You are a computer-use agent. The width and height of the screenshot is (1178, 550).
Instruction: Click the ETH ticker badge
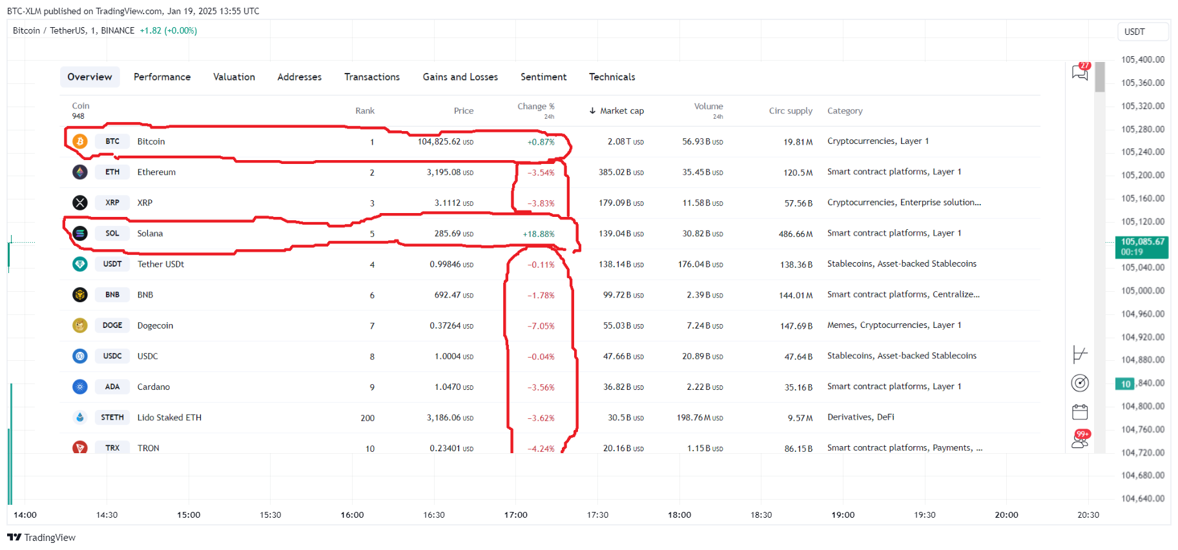[x=112, y=172]
